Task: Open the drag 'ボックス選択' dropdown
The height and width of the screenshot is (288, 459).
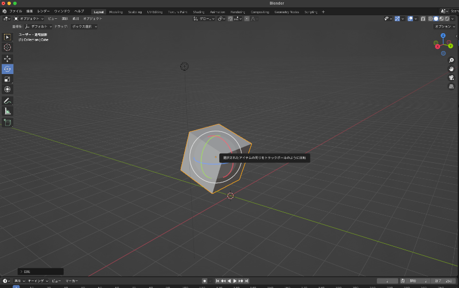Action: [84, 26]
